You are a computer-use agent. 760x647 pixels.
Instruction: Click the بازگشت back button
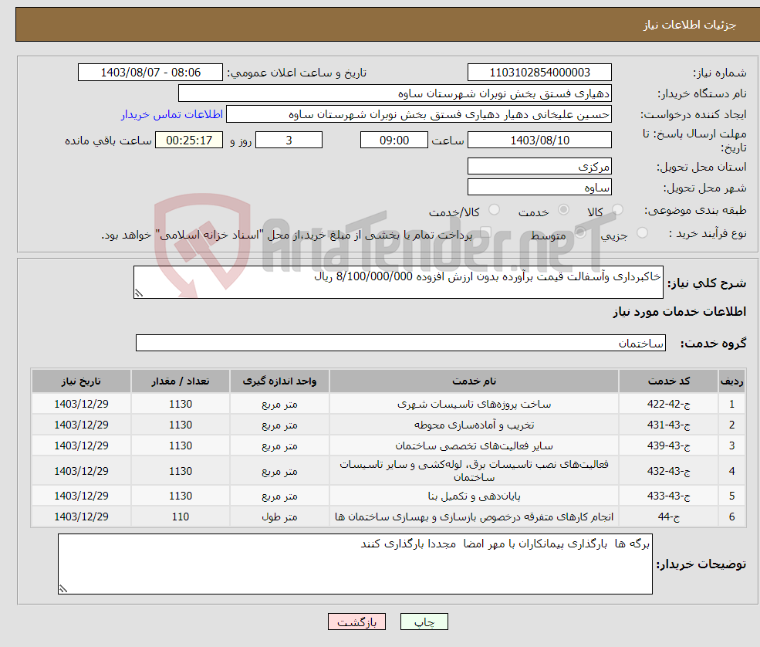click(x=356, y=622)
